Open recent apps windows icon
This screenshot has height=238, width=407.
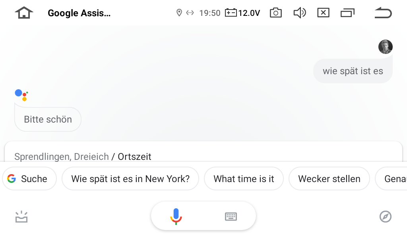pos(347,13)
